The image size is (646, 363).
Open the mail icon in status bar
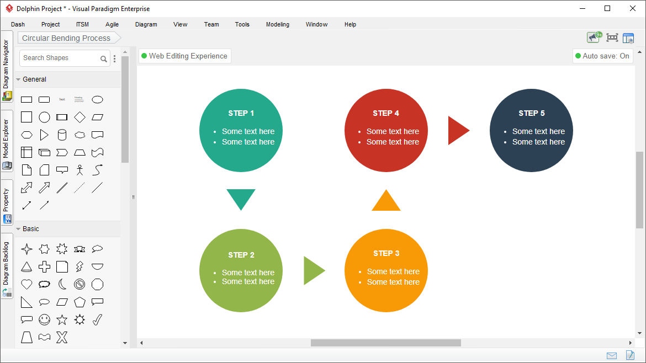[612, 356]
